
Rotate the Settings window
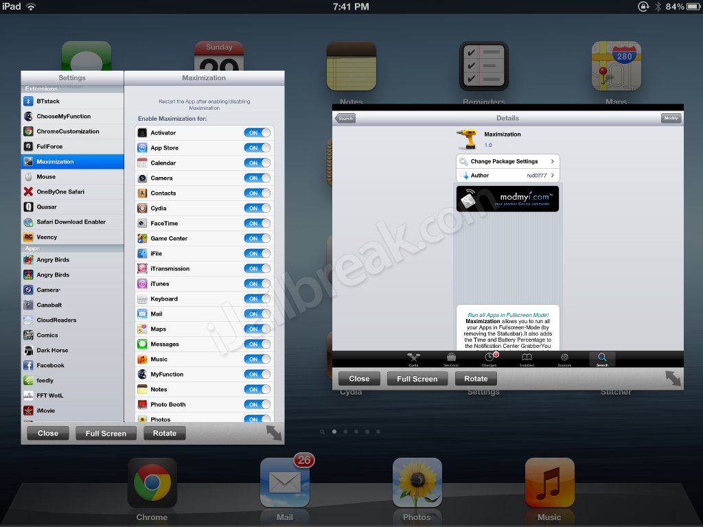[x=165, y=434]
